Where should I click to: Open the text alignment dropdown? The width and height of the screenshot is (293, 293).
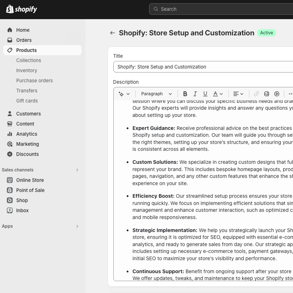pyautogui.click(x=238, y=94)
